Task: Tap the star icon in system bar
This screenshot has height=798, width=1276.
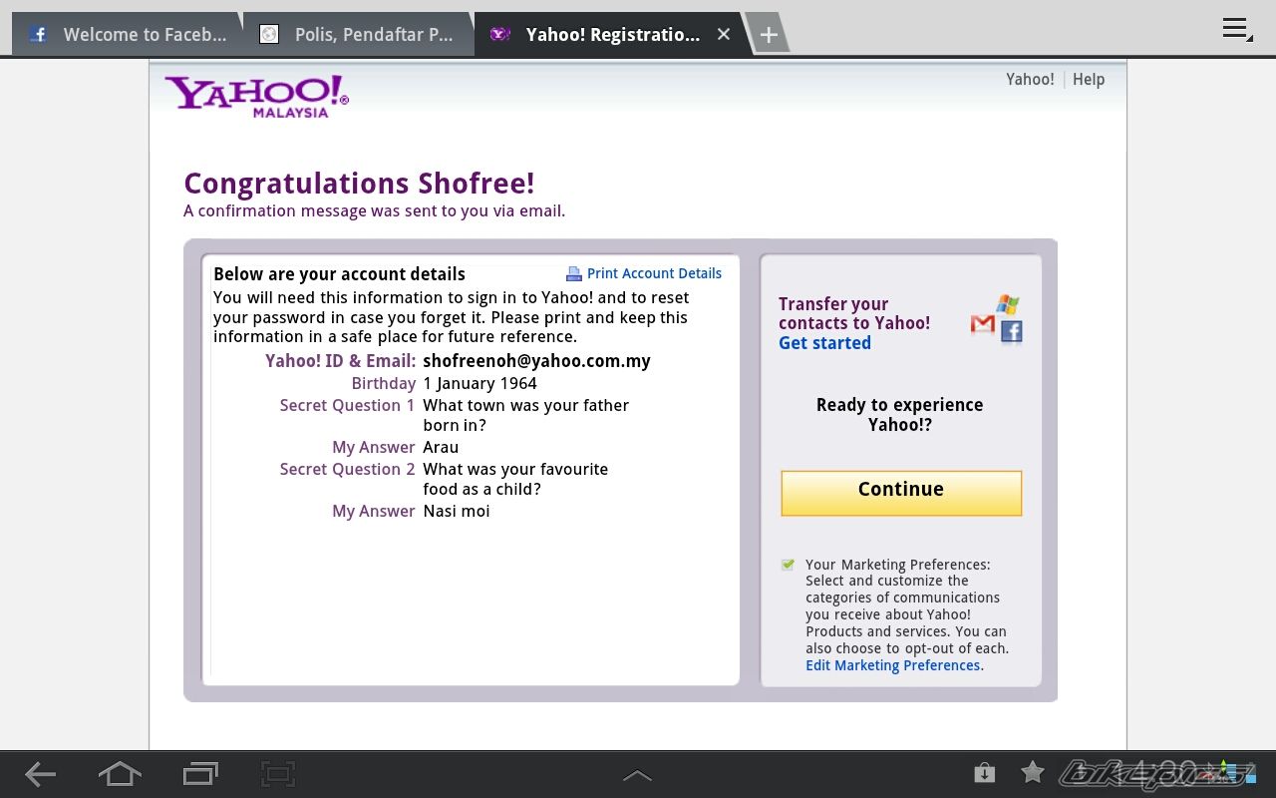Action: coord(1033,773)
